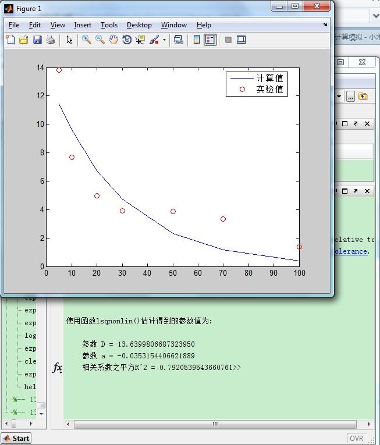Click the Command Window scroll right arrow

pyautogui.click(x=369, y=424)
